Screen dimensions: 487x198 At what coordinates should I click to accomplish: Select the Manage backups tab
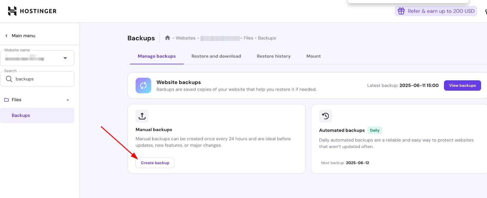pos(156,56)
